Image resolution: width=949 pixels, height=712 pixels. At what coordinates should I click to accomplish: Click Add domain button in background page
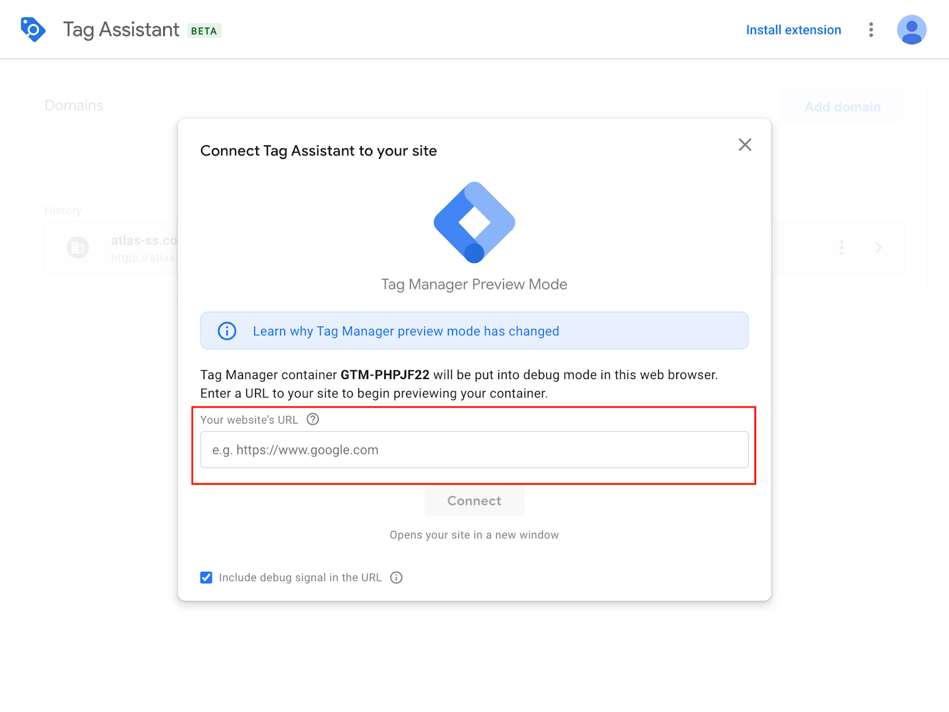(843, 107)
